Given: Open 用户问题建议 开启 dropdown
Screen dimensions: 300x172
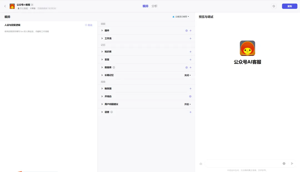Looking at the screenshot, I should 187,104.
